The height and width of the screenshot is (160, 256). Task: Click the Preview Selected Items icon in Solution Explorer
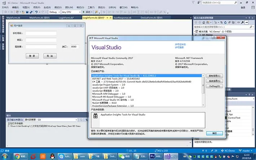[x=247, y=22]
